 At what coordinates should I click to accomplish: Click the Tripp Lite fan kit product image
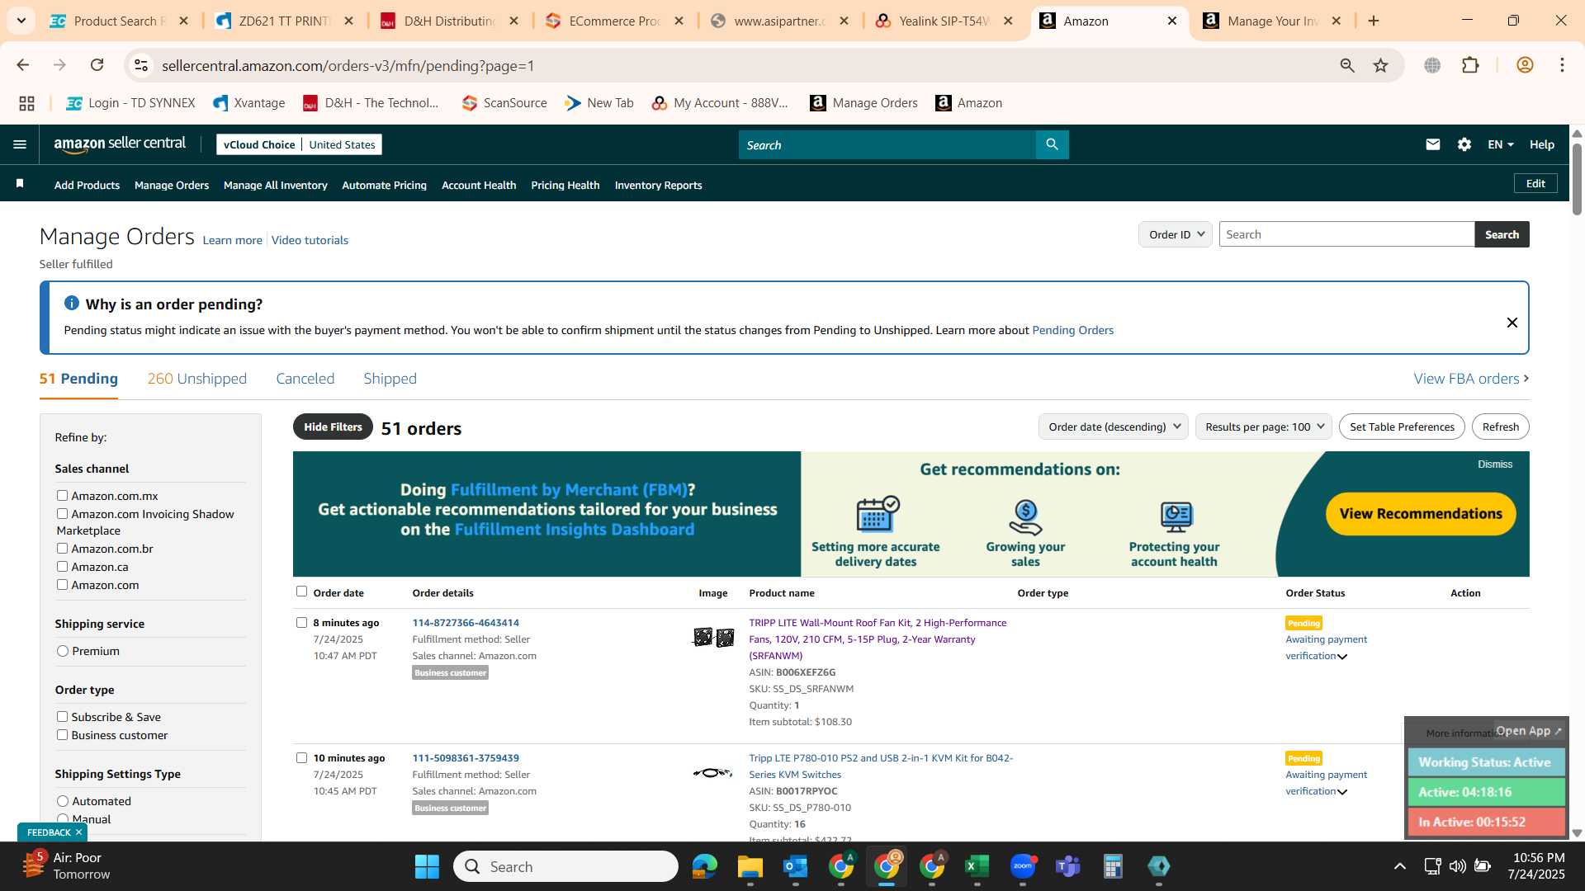pyautogui.click(x=713, y=637)
